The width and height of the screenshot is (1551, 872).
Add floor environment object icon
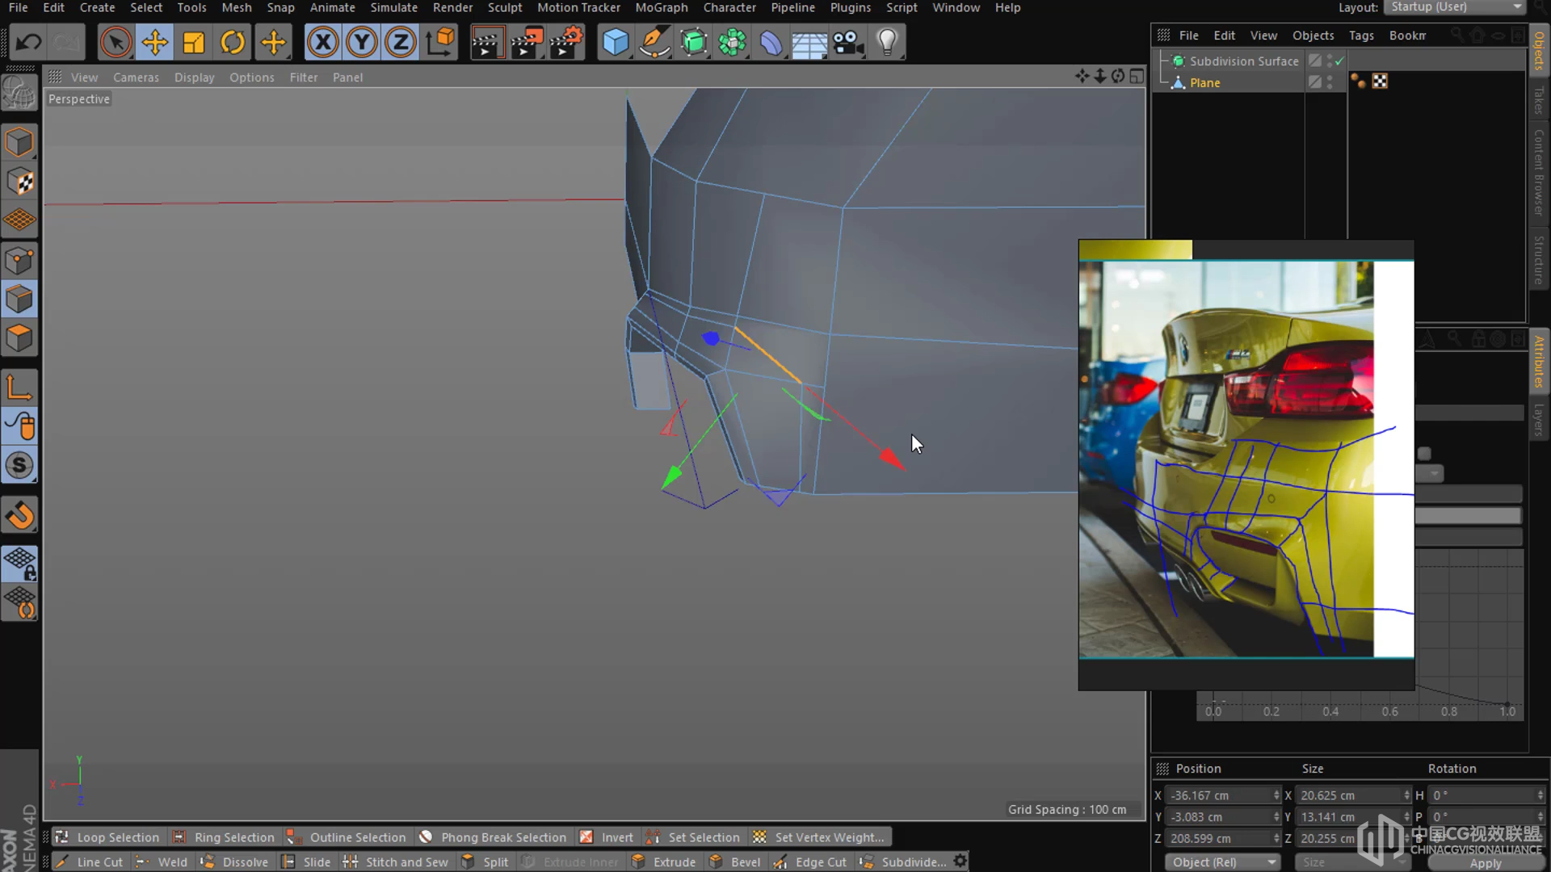coord(809,42)
